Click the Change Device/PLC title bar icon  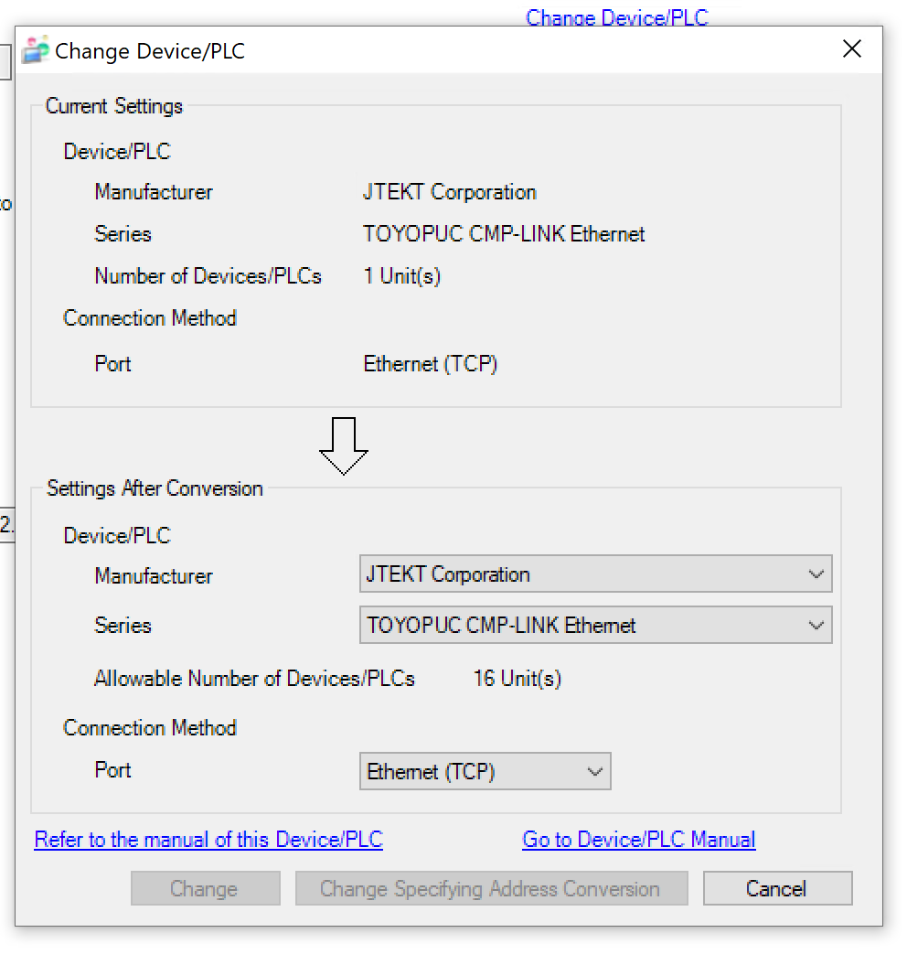35,50
